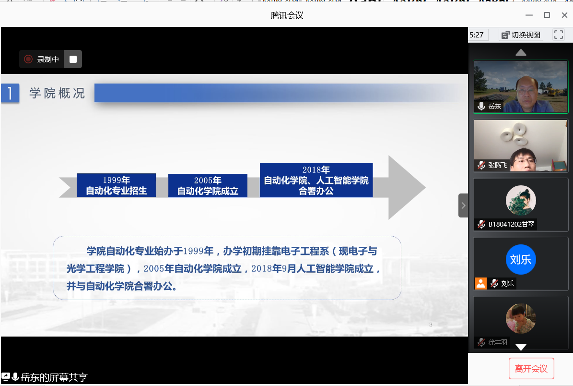Collapse the participant sidebar with the chevron
The image size is (573, 386).
click(x=463, y=205)
